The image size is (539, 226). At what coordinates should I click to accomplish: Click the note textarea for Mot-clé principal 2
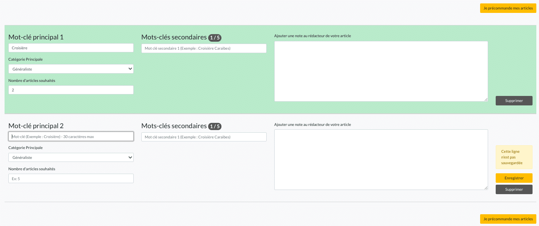tap(381, 160)
